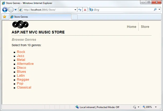Click the zoom magnifier icon in status bar
Viewport: 163px width, 111px height.
[144, 107]
